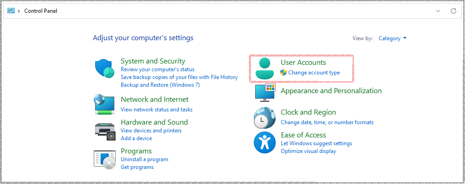This screenshot has width=465, height=184.
Task: Open Clock and Region heading
Action: [x=309, y=112]
